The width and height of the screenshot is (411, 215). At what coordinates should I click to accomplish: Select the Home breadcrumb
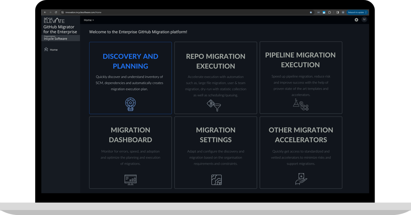click(x=88, y=20)
